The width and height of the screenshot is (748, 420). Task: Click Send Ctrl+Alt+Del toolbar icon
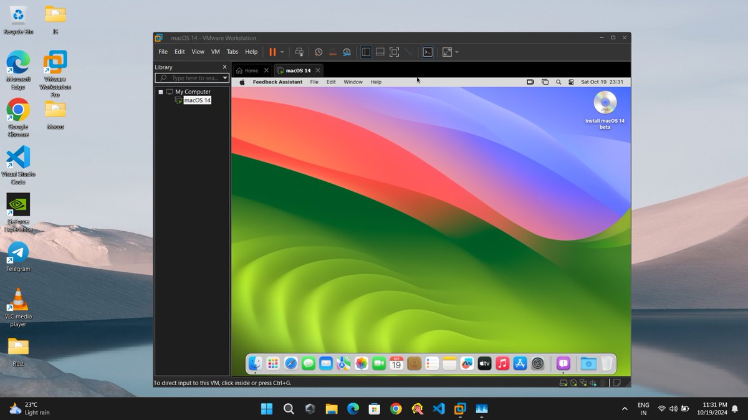pos(299,52)
